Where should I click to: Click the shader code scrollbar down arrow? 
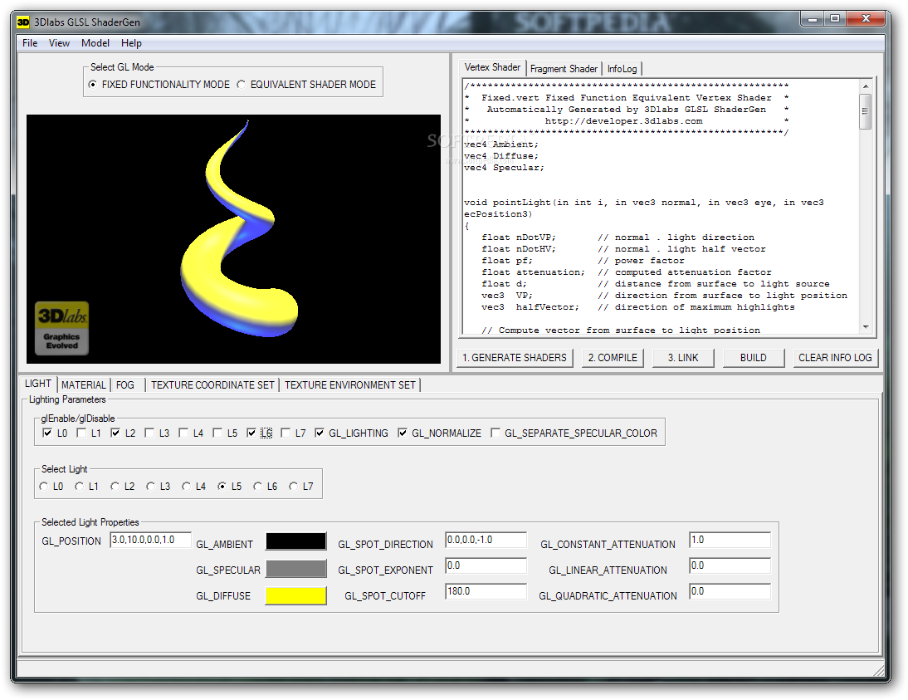coord(866,327)
